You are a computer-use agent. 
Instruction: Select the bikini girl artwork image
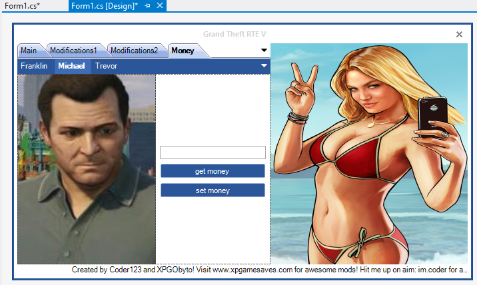coord(368,153)
